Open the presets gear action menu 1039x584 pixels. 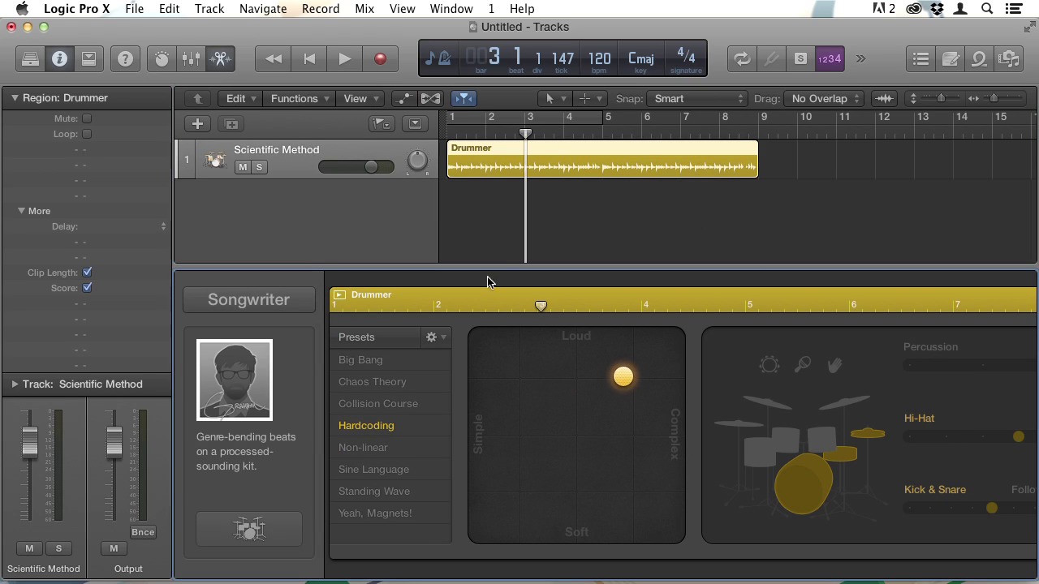(436, 337)
